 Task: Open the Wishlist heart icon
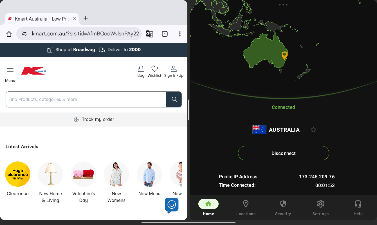click(x=154, y=69)
